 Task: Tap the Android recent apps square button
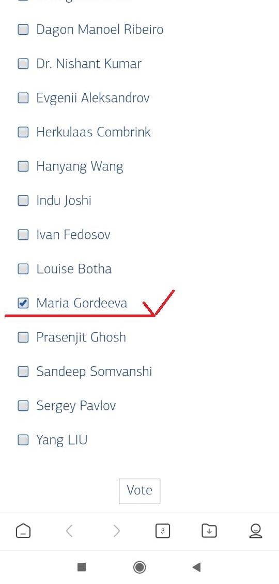[81, 567]
